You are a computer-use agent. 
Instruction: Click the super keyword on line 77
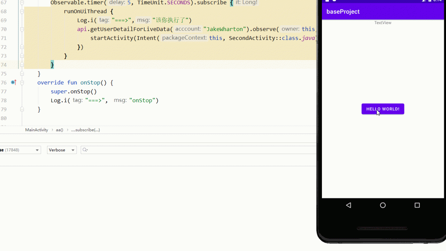(x=59, y=91)
